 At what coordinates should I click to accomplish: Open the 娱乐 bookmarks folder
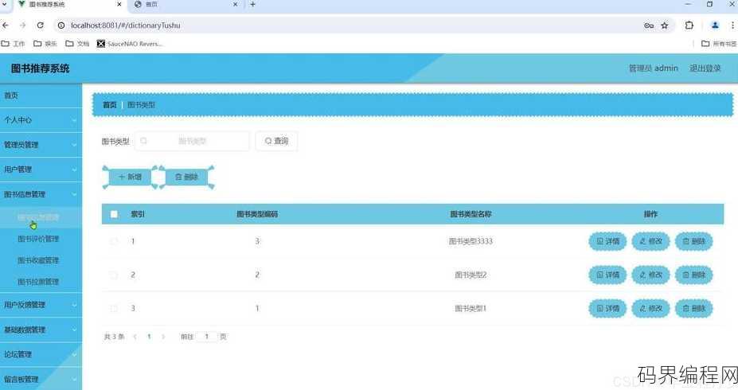(45, 44)
